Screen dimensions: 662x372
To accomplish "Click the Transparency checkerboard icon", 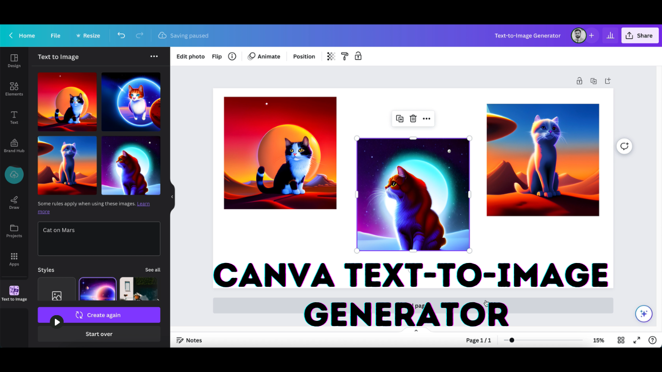I will tap(331, 56).
